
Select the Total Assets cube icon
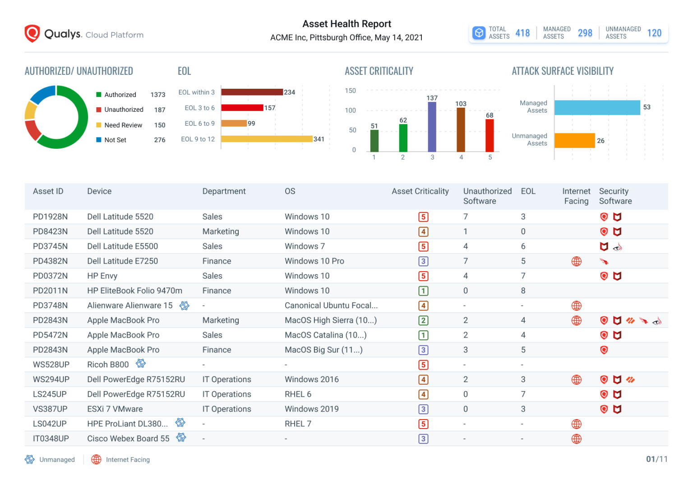479,32
